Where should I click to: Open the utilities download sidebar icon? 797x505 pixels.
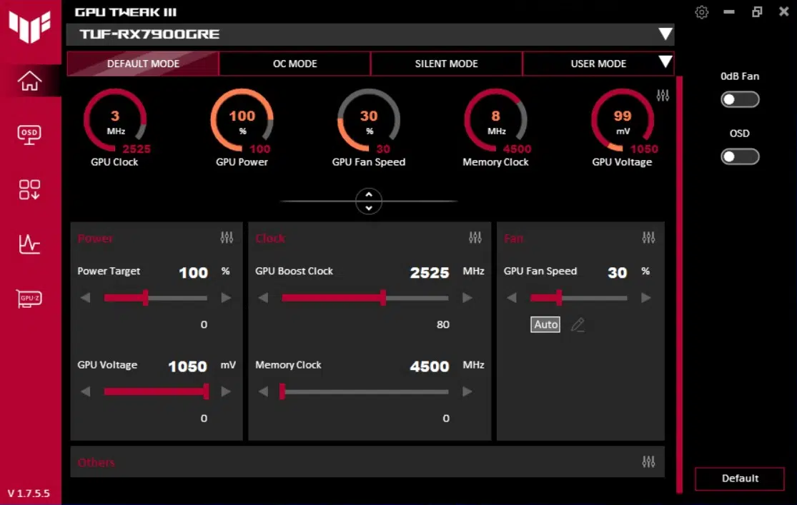[29, 189]
